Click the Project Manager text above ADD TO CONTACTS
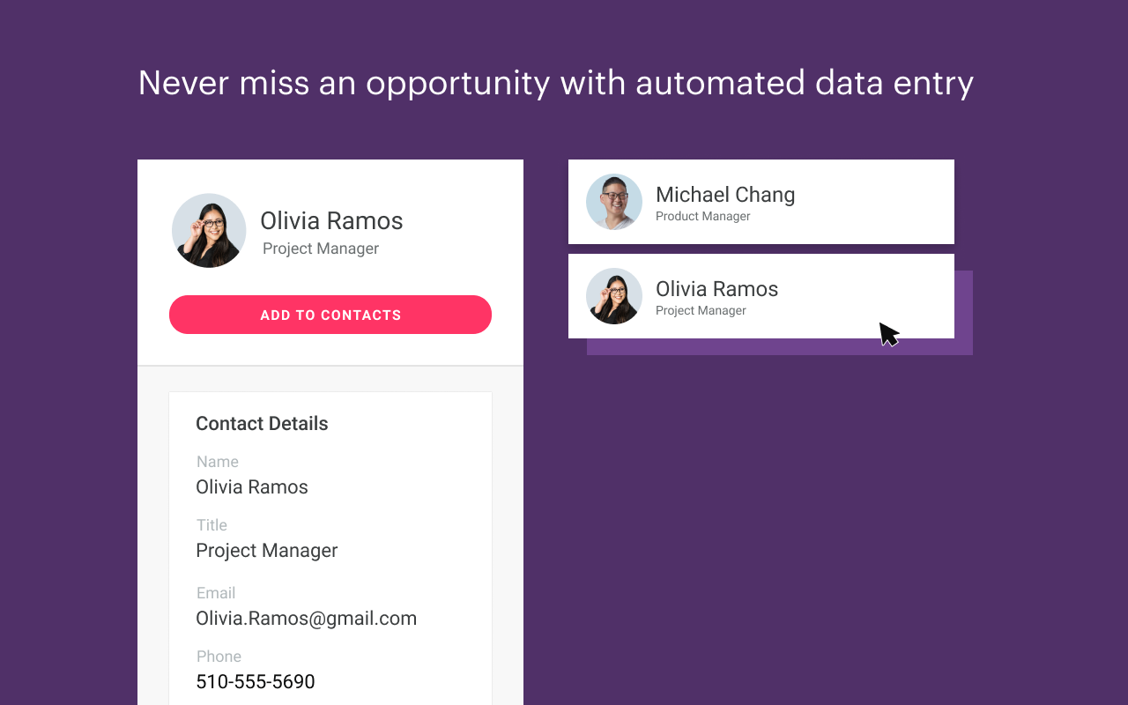The width and height of the screenshot is (1128, 705). [x=321, y=249]
